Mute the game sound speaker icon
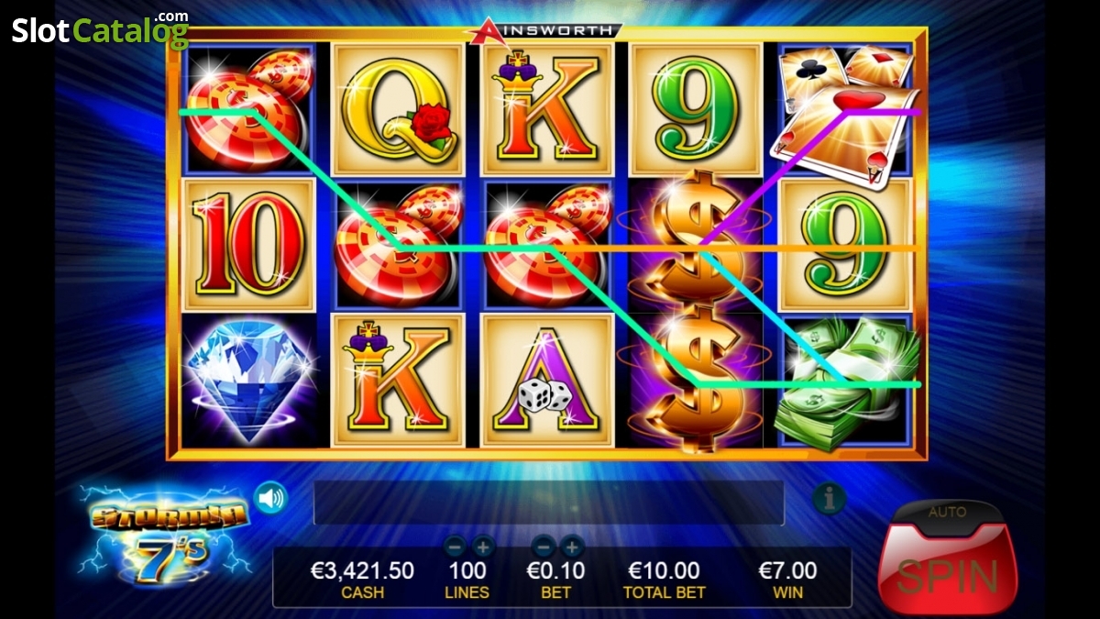Screen dimensions: 1100x619 [x=270, y=498]
